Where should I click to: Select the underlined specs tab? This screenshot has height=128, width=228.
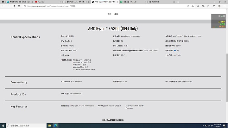tap(116, 14)
